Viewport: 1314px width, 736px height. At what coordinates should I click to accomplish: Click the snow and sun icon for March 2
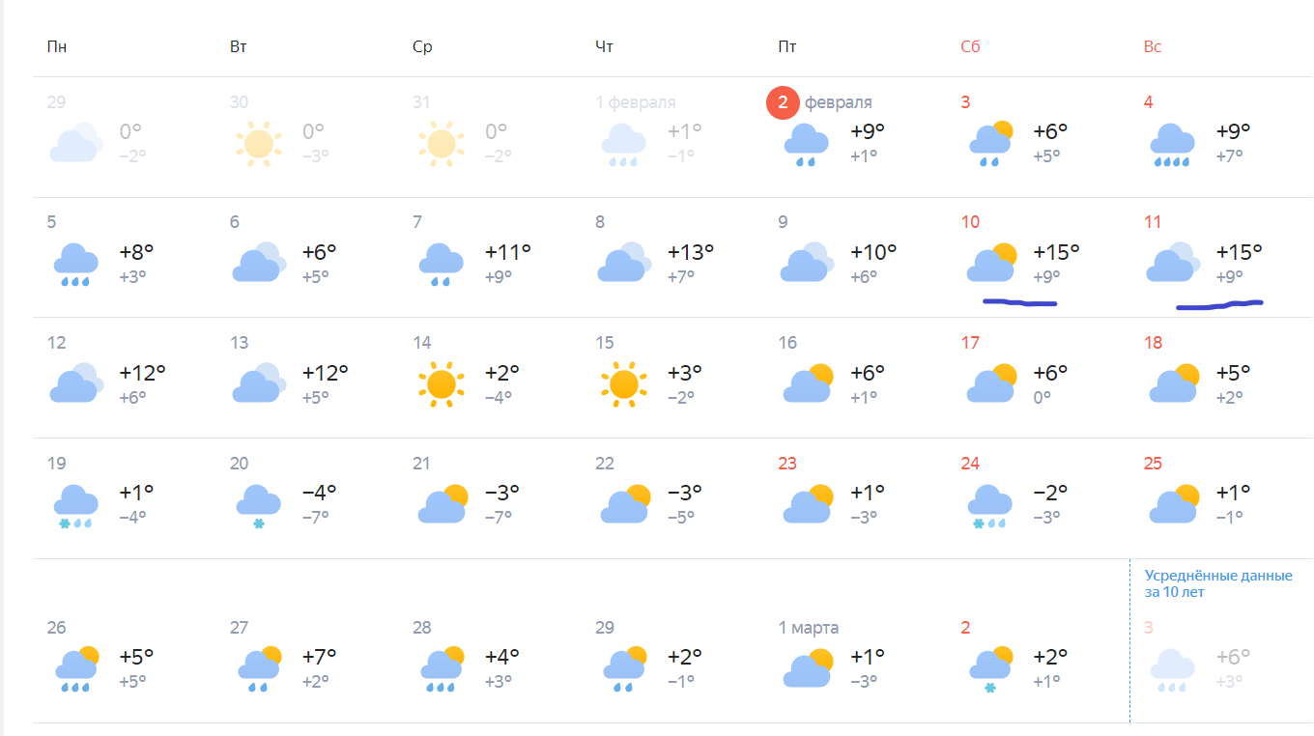(989, 669)
